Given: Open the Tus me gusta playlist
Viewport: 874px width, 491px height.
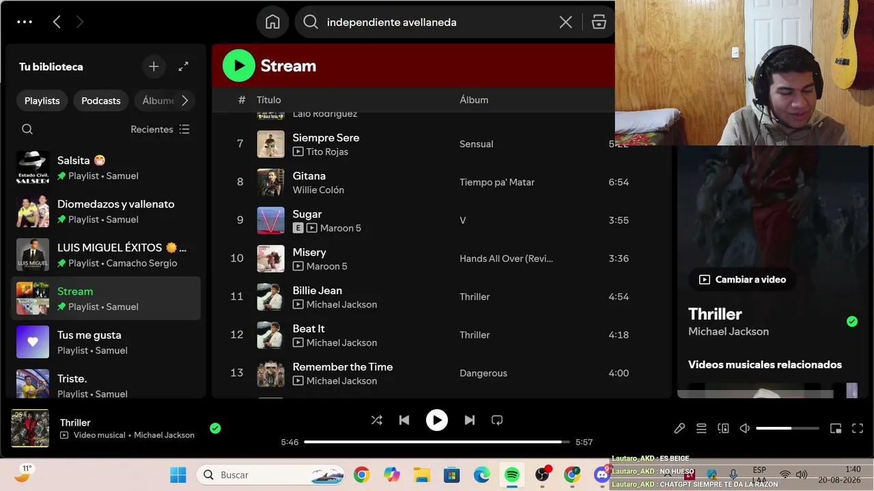Looking at the screenshot, I should [x=106, y=342].
